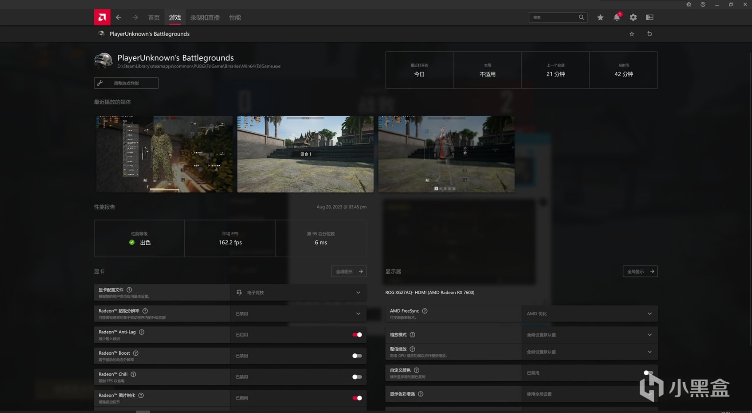Viewport: 752px width, 413px height.
Task: Show help for Radeon 图片锐化
Action: (141, 395)
